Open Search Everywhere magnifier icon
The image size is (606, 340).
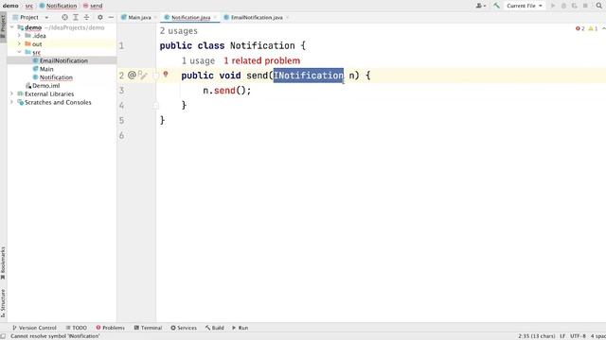tap(599, 6)
